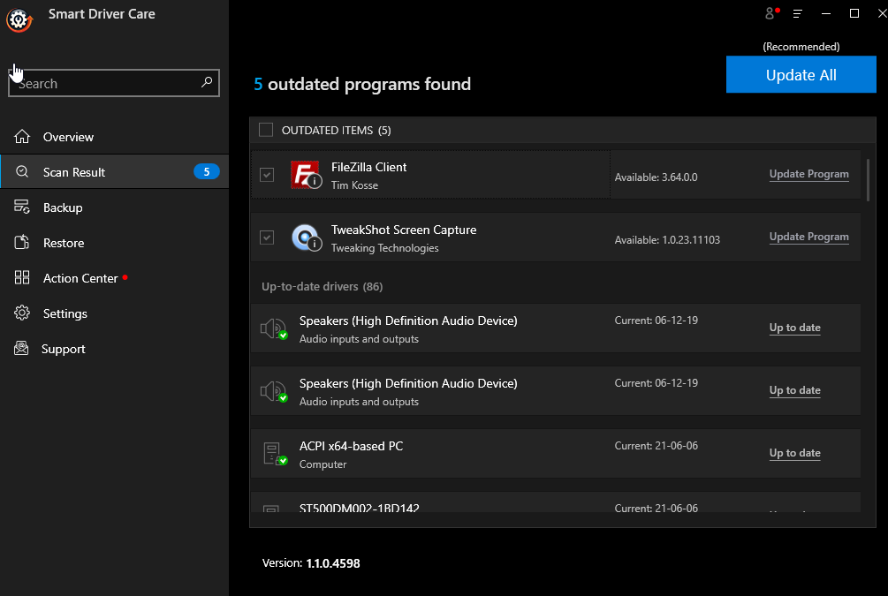Click the Current: 21-06-06 ACPI date
Image resolution: width=888 pixels, height=596 pixels.
[x=656, y=445]
